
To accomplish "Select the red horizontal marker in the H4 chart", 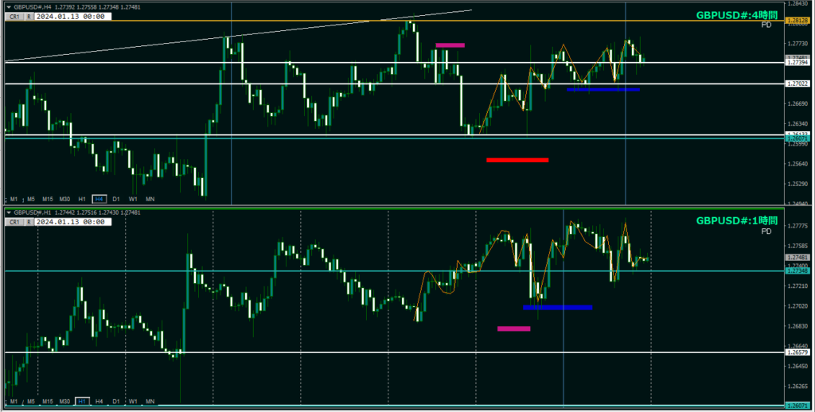I will coord(517,160).
